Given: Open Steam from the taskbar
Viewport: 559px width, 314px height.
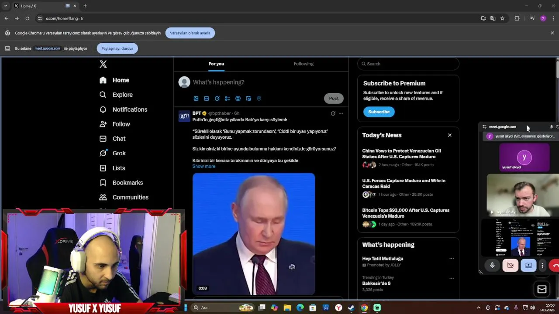Looking at the screenshot, I should click(351, 308).
